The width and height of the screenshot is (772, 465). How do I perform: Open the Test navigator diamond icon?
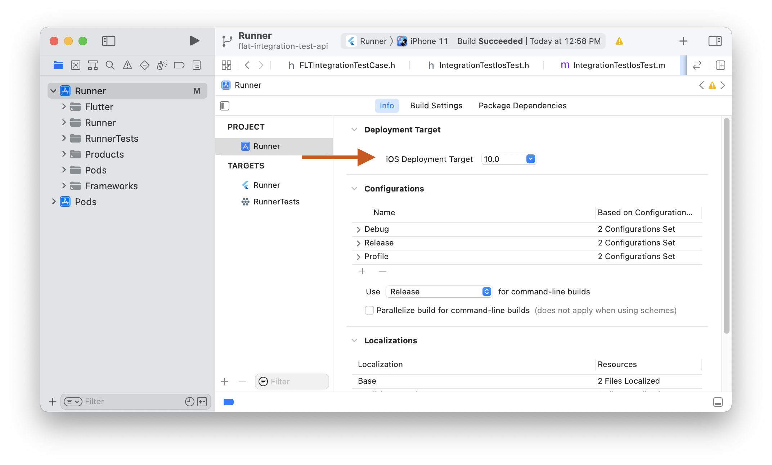tap(144, 65)
